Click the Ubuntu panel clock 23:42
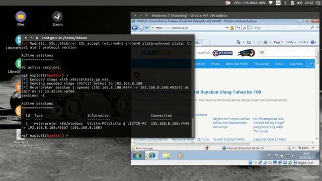The height and width of the screenshot is (181, 322). click(309, 3)
